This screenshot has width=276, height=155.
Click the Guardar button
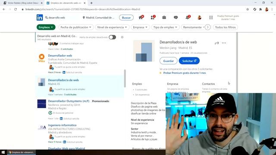[x=169, y=61]
